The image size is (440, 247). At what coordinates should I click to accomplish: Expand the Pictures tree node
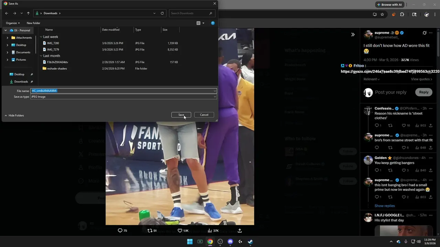click(x=7, y=60)
